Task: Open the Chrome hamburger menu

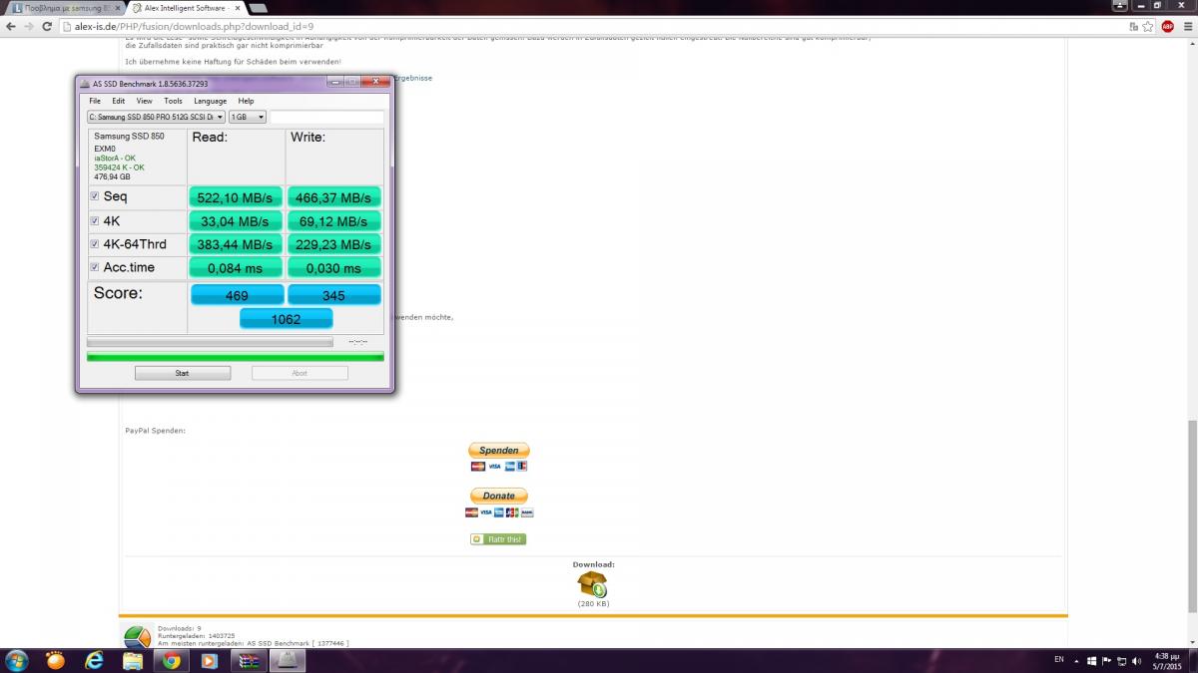Action: point(1186,27)
